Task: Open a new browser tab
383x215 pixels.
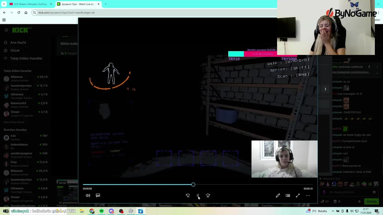Action: tap(106, 4)
